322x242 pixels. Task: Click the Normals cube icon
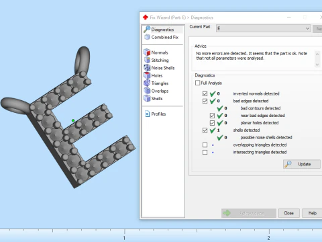[x=147, y=52]
